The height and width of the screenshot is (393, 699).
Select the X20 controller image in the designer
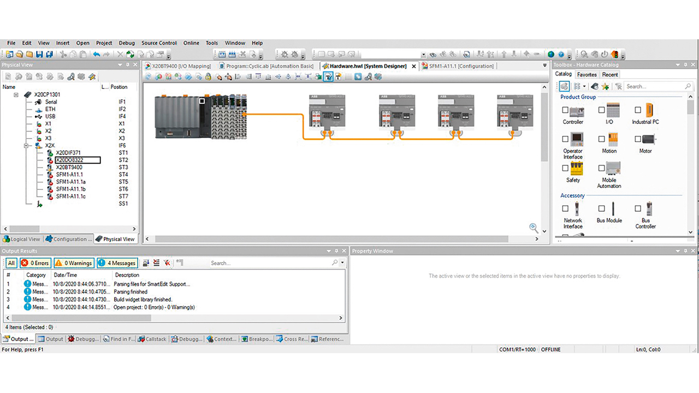200,117
